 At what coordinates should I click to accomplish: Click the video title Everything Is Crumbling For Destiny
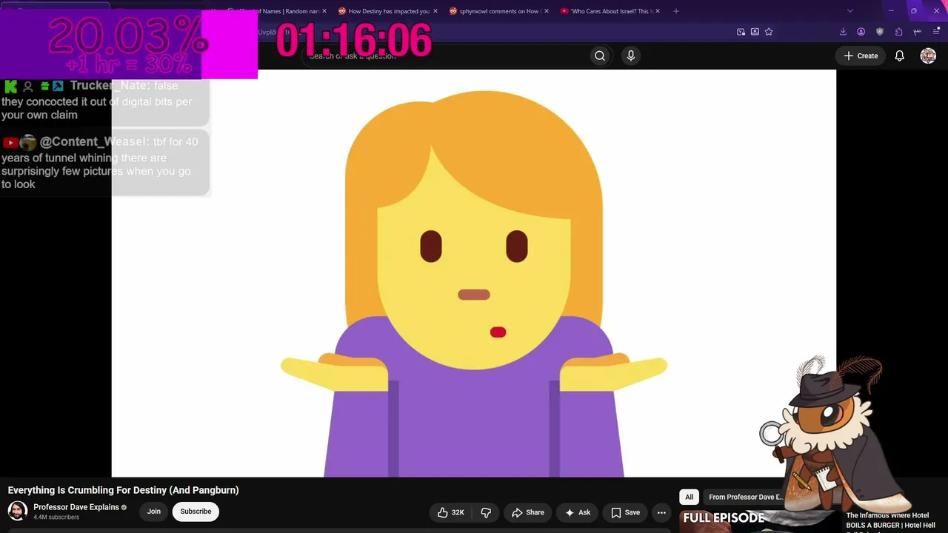click(123, 490)
